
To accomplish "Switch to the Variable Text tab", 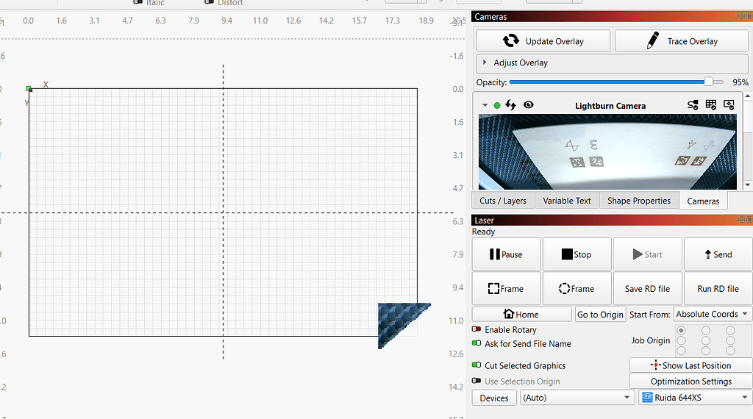I will 567,201.
